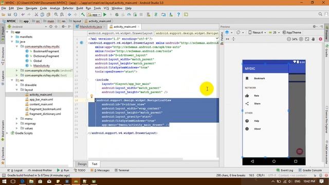Expand the drawable folder
Image resolution: width=329 pixels, height=185 pixels.
17,85
